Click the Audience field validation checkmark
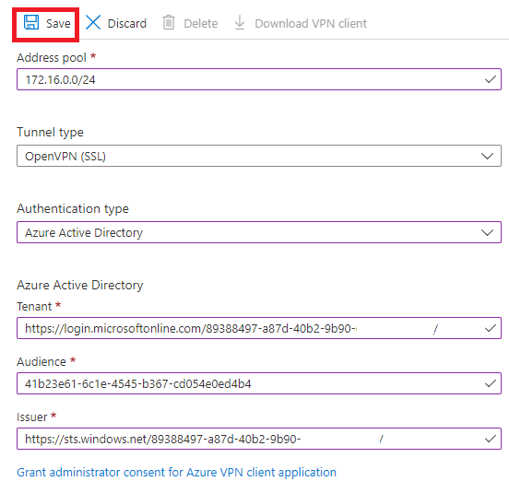This screenshot has width=509, height=493. click(x=491, y=383)
